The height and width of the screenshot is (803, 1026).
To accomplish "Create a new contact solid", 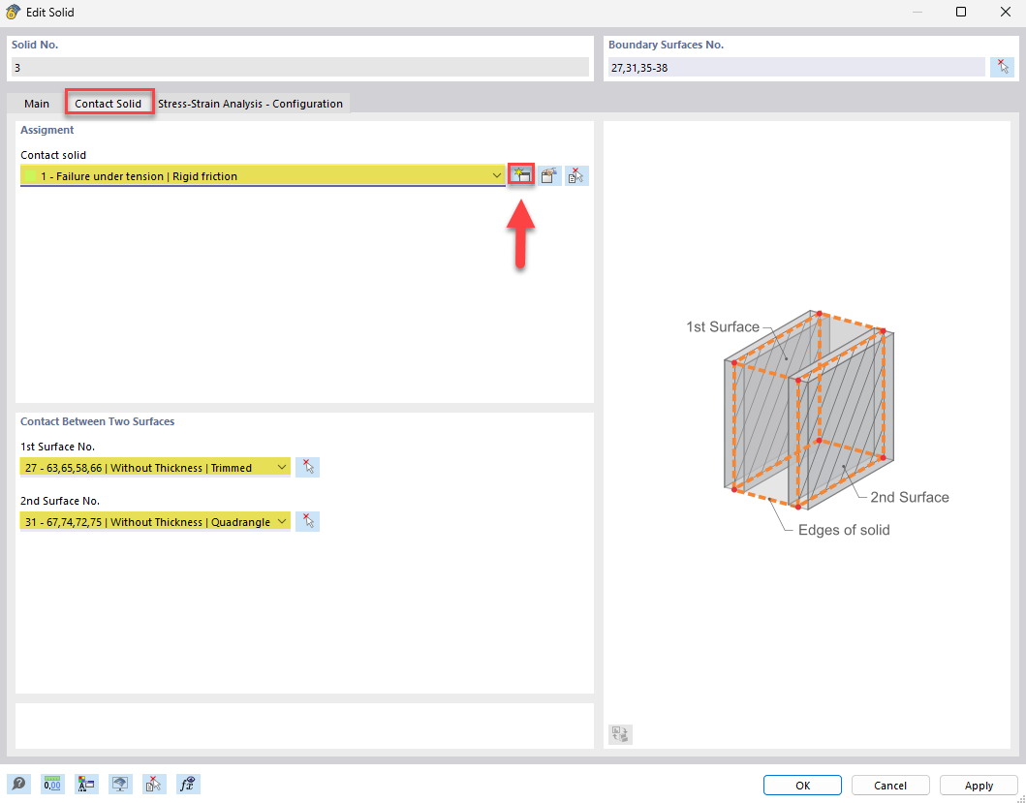I will tap(522, 175).
